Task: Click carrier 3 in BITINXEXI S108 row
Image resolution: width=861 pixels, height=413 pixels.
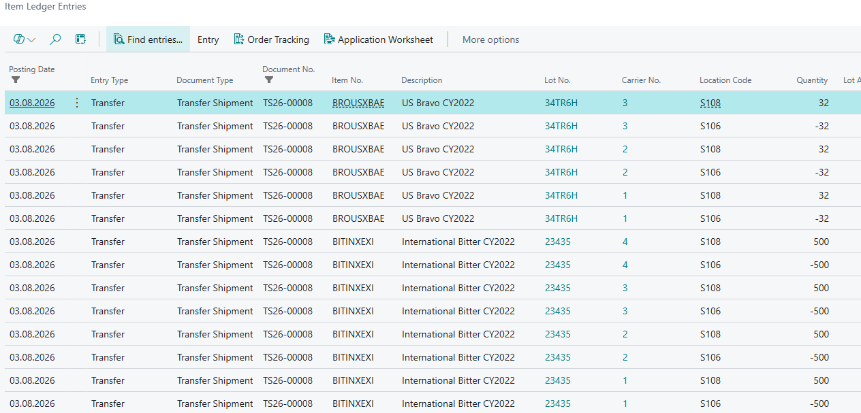Action: click(625, 288)
